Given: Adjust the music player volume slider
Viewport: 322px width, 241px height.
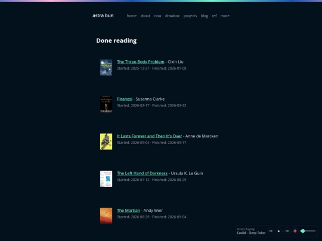Looking at the screenshot, I should (x=308, y=231).
